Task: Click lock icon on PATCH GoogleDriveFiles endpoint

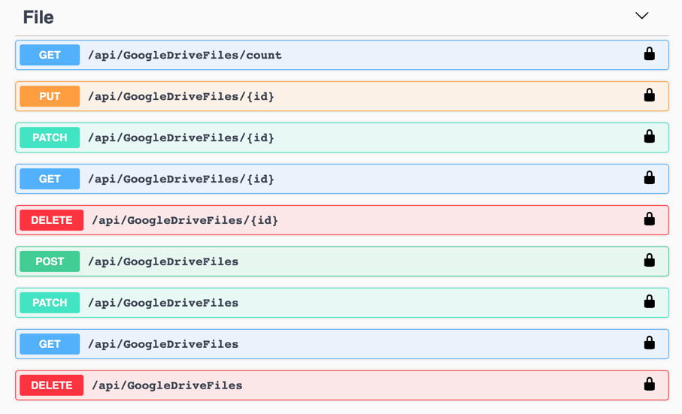Action: click(650, 301)
